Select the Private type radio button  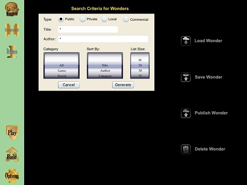click(x=82, y=19)
